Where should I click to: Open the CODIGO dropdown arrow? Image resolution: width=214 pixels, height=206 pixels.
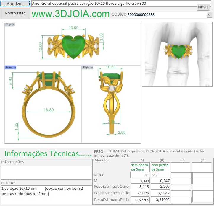point(209,14)
